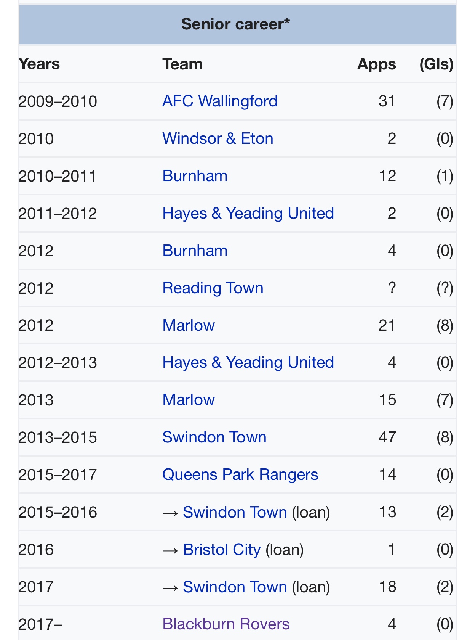
Task: Click Marlow link in the 2013 row
Action: 189,400
